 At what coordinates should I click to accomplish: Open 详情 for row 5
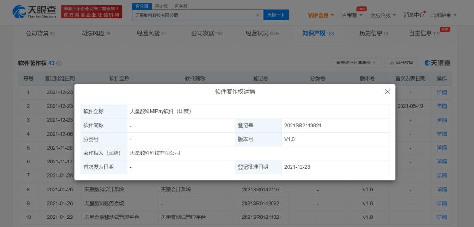pos(441,148)
